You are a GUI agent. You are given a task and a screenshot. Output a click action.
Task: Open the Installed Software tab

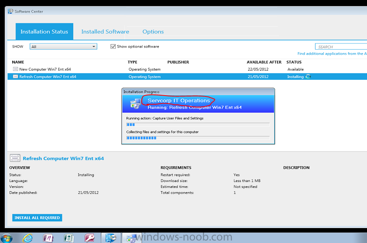(105, 31)
